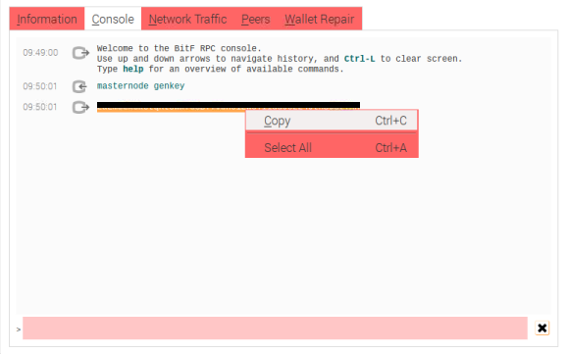Switch to the Peers tab
Image resolution: width=566 pixels, height=354 pixels.
(256, 19)
